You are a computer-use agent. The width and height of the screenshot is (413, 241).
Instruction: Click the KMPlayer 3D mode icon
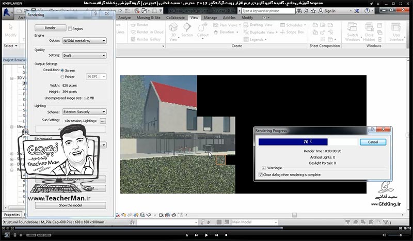click(7, 235)
